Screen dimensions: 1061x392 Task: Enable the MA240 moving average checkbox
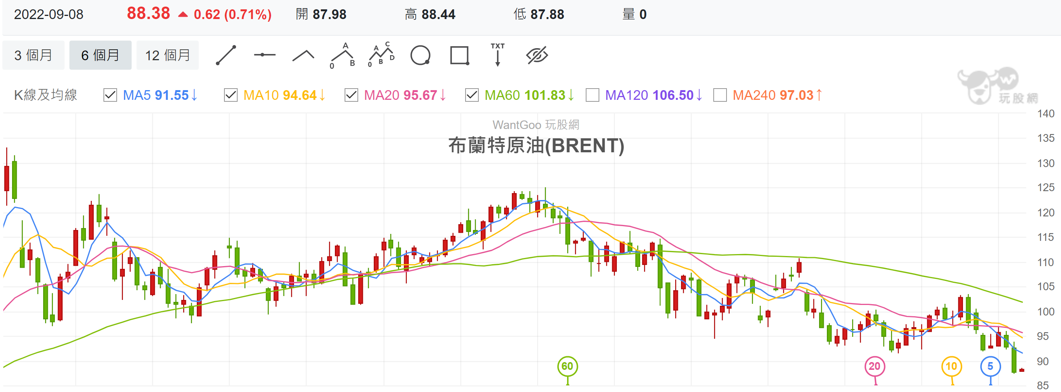(720, 95)
